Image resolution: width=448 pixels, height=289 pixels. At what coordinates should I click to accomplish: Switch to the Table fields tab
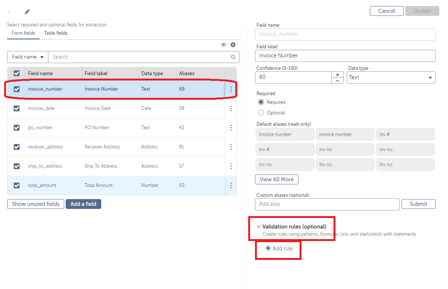pos(56,33)
